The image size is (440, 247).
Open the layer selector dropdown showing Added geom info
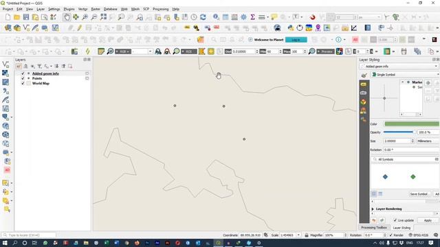pos(399,67)
